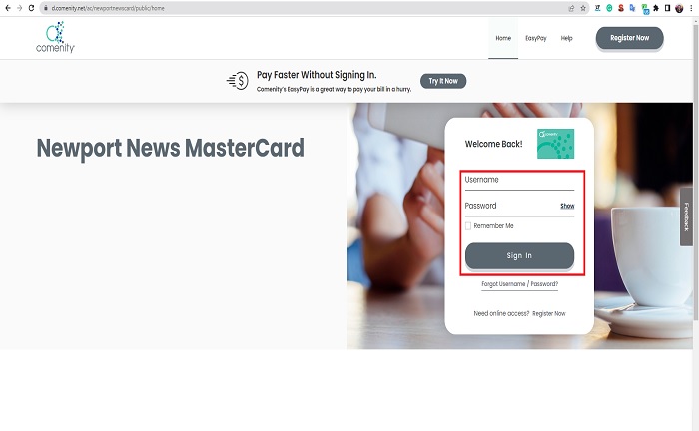699x431 pixels.
Task: Open the Chrome profile avatar
Action: click(x=679, y=8)
